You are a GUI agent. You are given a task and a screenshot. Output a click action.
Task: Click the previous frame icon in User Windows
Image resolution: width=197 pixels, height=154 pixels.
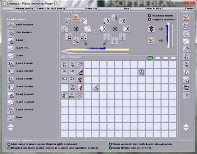[64, 72]
